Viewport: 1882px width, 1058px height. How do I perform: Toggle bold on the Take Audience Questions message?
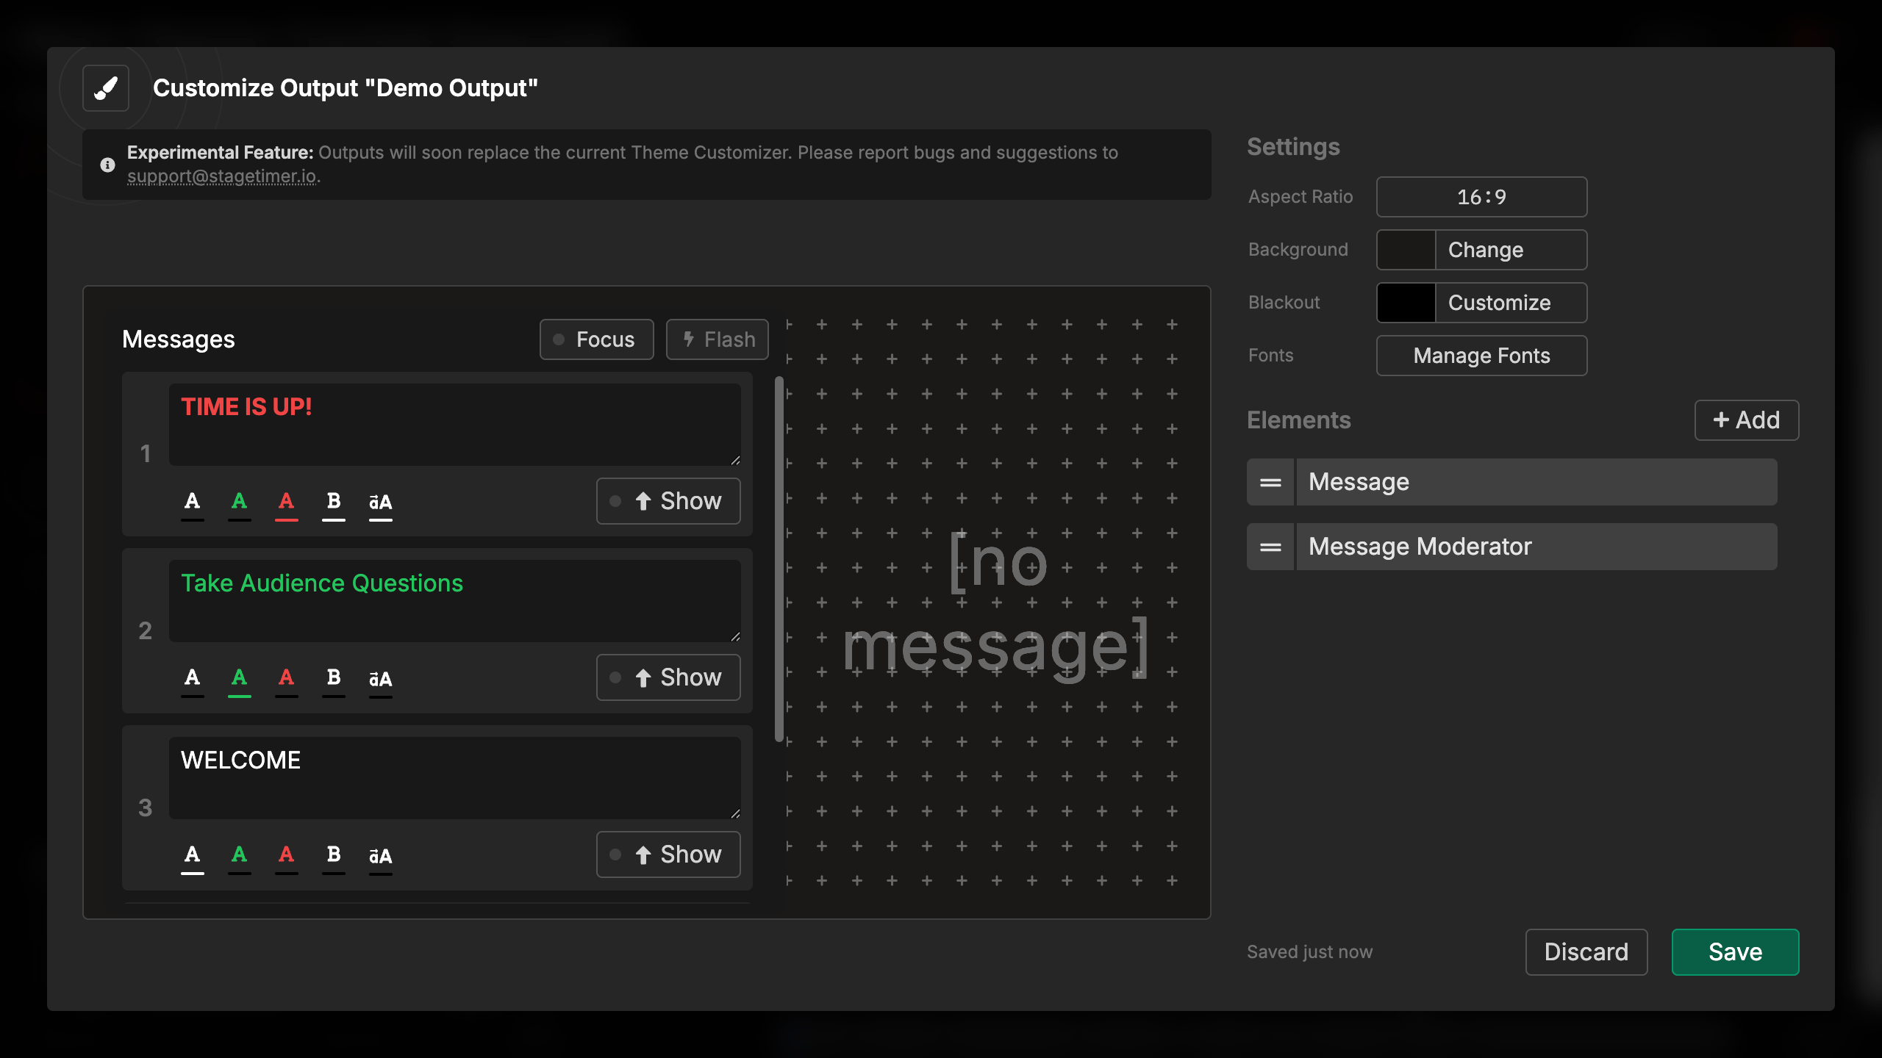334,677
